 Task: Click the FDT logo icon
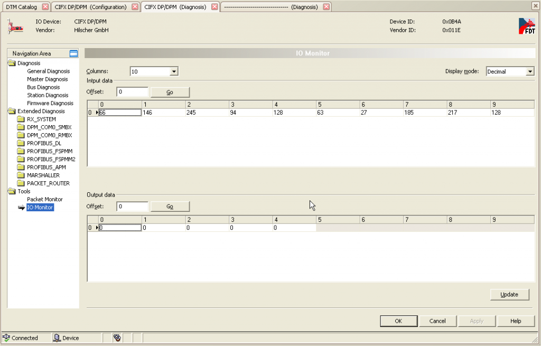(x=526, y=26)
